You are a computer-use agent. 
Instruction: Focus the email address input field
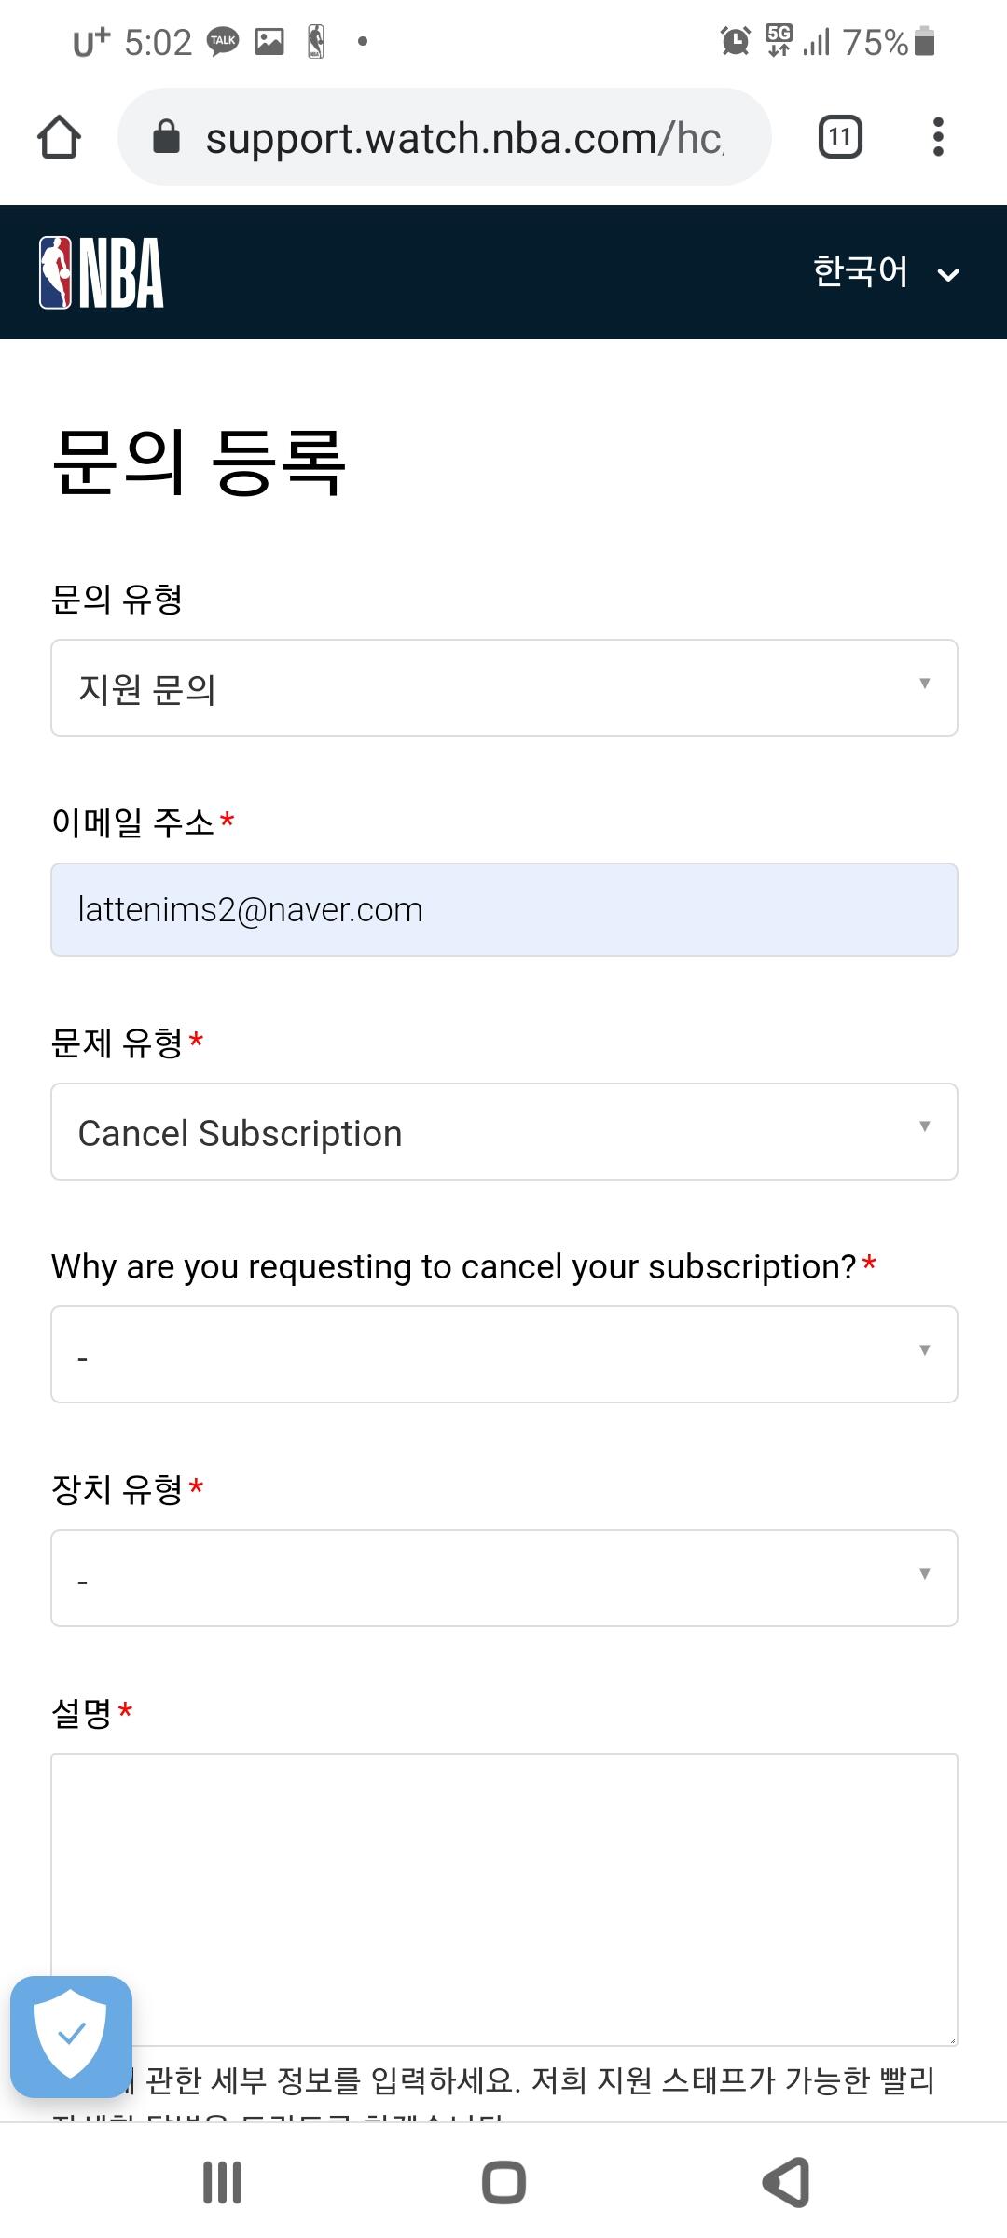(504, 910)
